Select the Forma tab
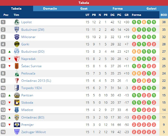 pos(118,9)
